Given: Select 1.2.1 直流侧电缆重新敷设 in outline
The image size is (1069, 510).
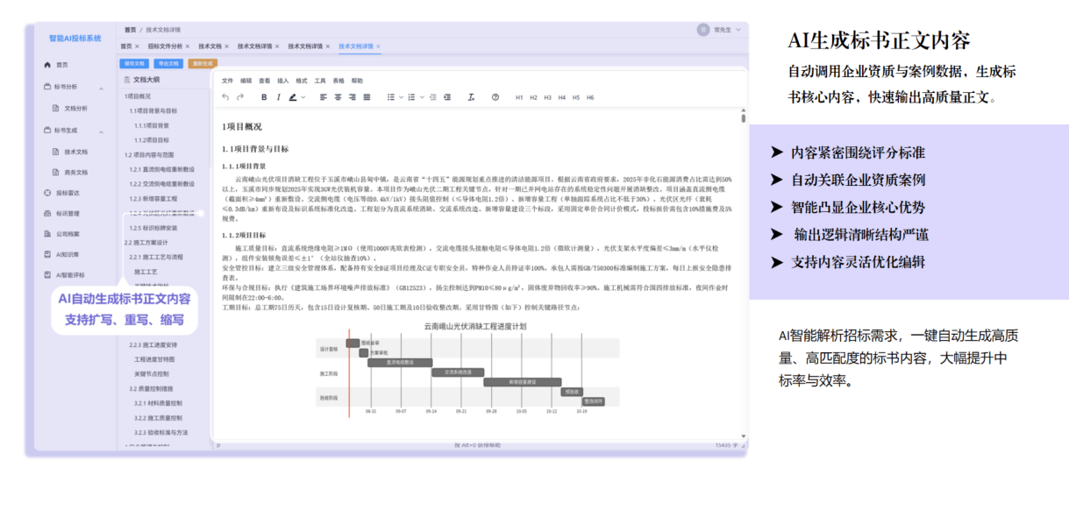Looking at the screenshot, I should pyautogui.click(x=161, y=169).
